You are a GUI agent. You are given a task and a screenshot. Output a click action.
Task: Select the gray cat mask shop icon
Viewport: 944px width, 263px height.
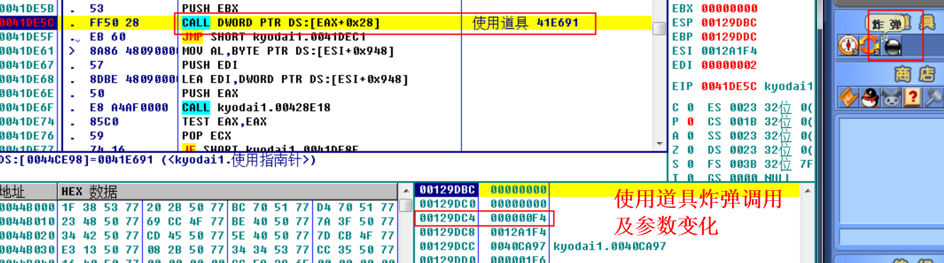point(891,98)
